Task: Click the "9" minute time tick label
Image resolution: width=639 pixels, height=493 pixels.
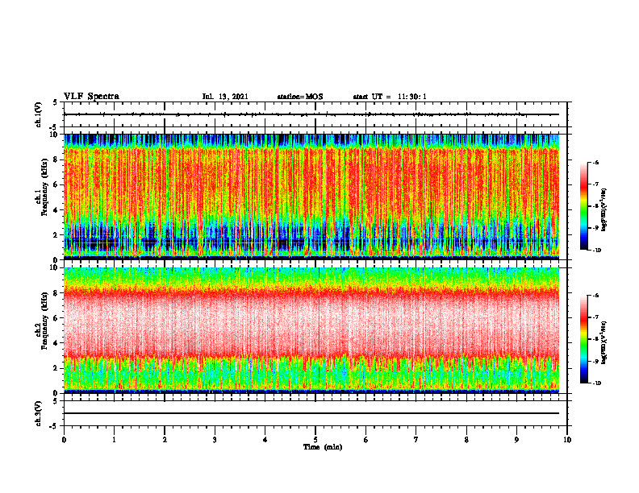Action: (x=516, y=440)
